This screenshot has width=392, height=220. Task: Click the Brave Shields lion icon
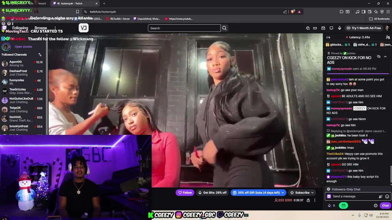(293, 12)
